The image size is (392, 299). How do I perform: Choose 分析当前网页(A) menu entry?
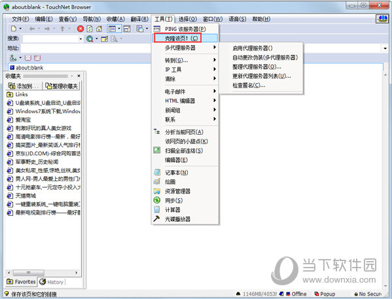[185, 132]
